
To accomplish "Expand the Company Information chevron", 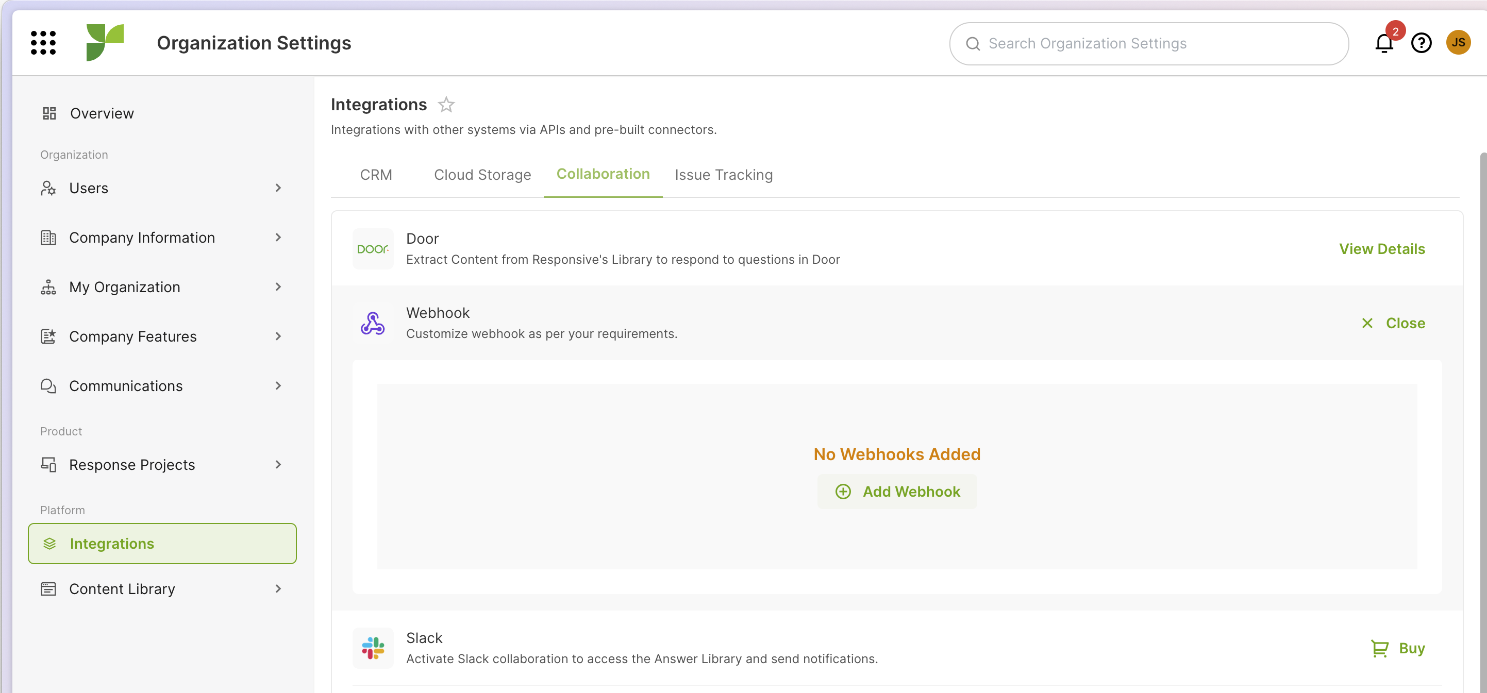I will pos(278,238).
